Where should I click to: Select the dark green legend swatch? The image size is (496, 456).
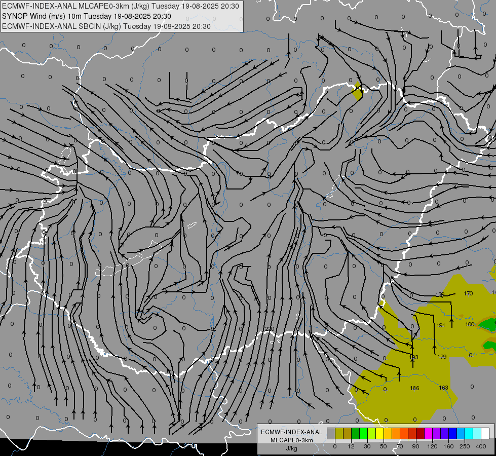(356, 433)
